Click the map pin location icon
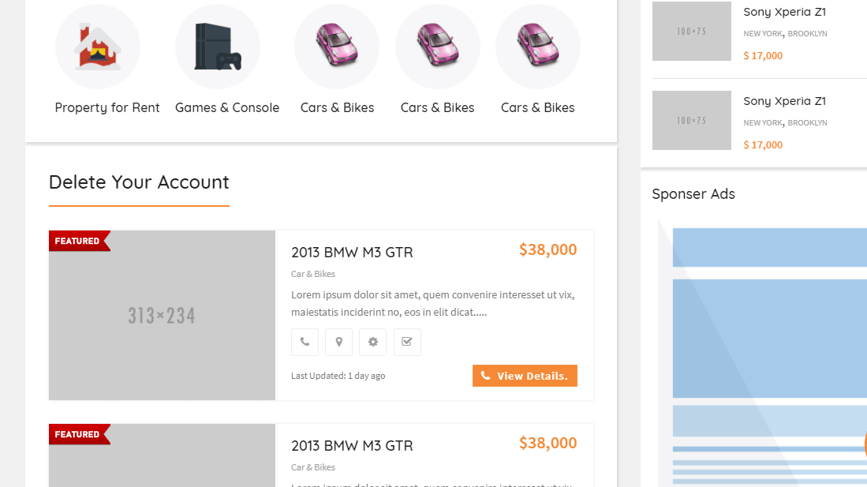This screenshot has width=867, height=487. click(x=338, y=343)
